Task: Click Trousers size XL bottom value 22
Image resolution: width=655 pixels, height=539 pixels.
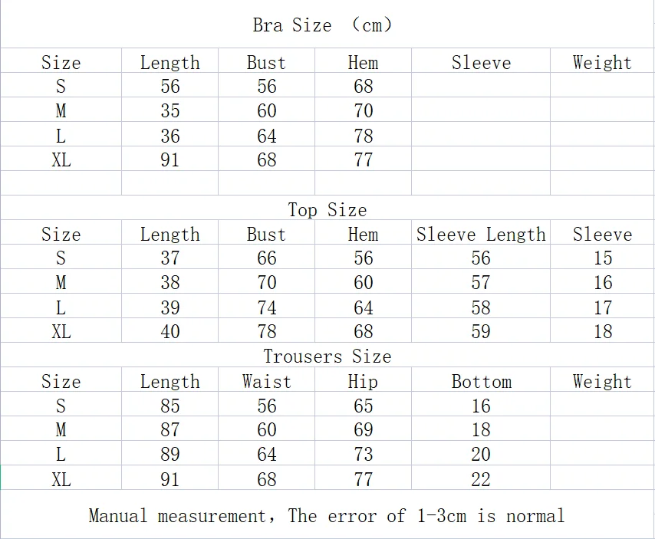Action: pyautogui.click(x=481, y=479)
